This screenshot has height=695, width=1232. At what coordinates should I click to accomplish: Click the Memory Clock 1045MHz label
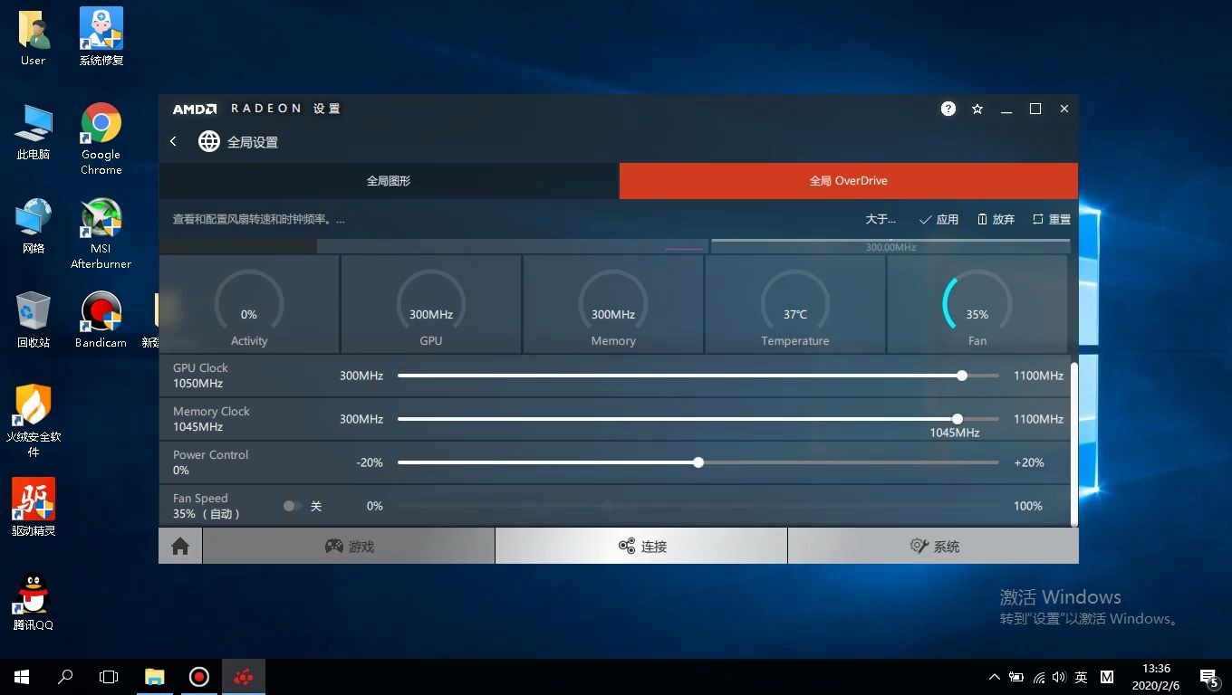point(211,419)
